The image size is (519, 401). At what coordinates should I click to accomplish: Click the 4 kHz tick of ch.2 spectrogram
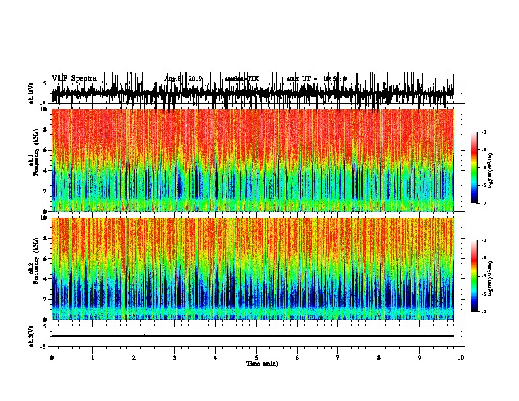coord(46,279)
